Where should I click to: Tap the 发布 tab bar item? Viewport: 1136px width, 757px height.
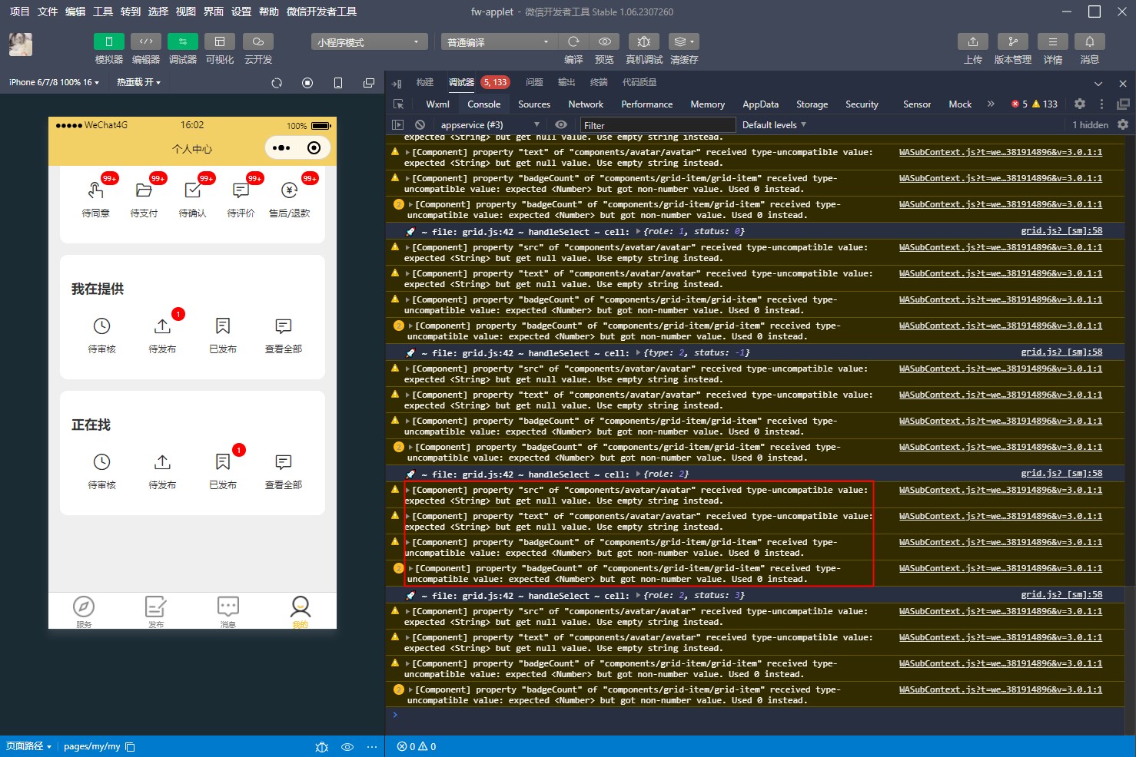pyautogui.click(x=156, y=612)
